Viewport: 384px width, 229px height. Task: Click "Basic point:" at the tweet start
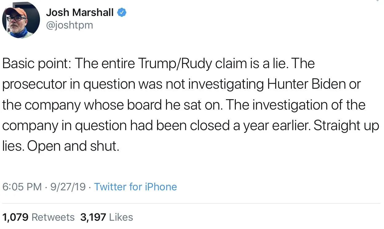click(37, 64)
